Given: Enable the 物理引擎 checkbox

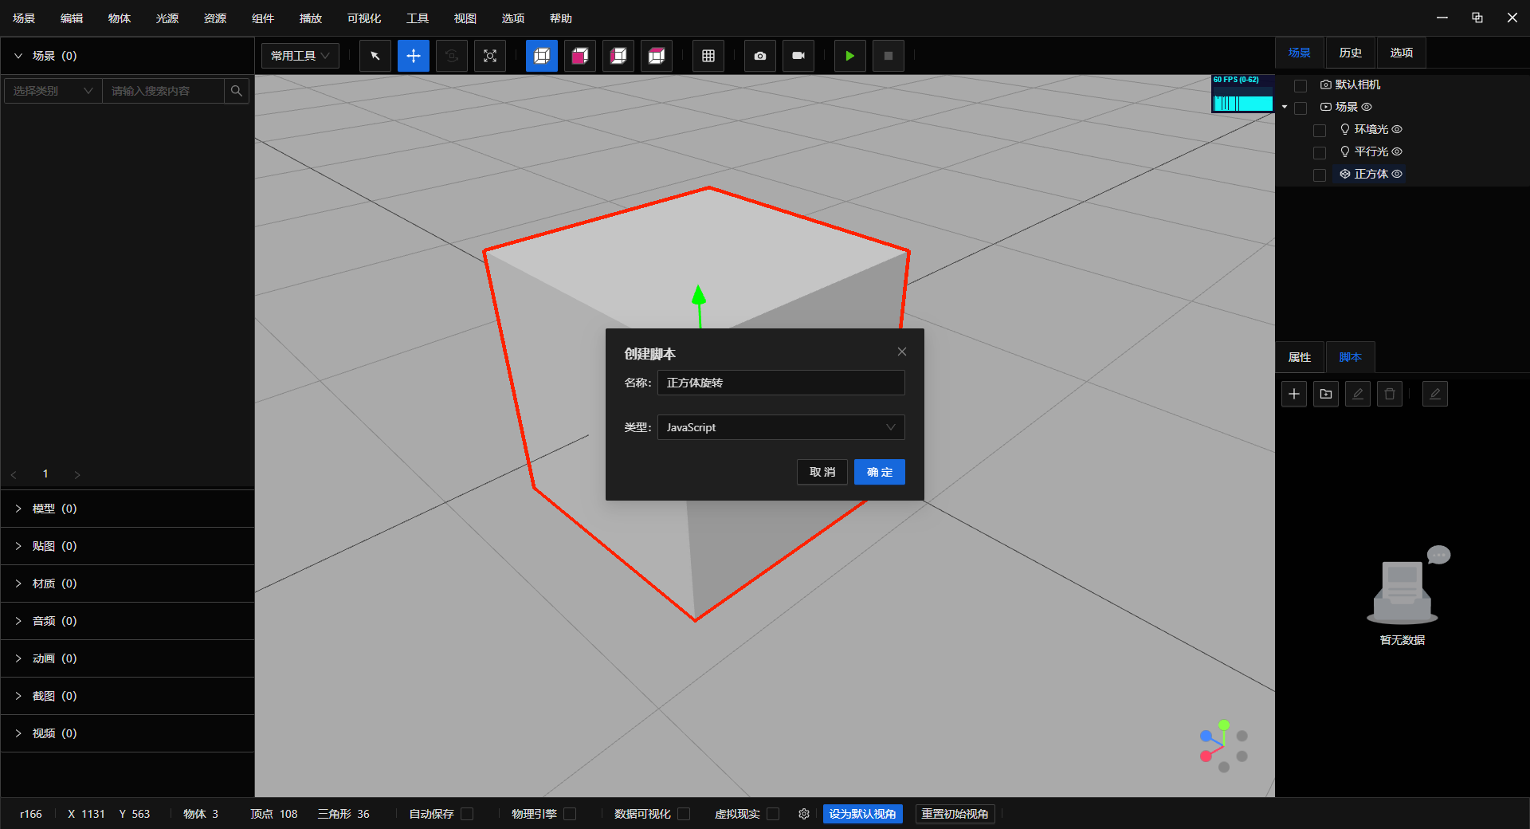Looking at the screenshot, I should tap(570, 814).
